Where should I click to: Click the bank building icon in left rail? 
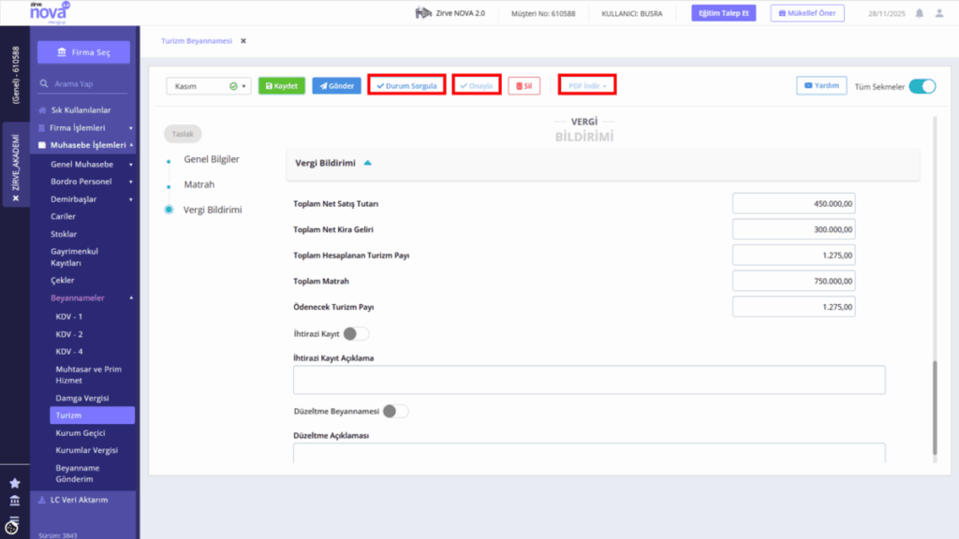pyautogui.click(x=15, y=501)
